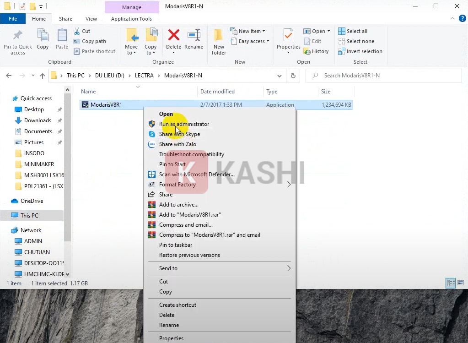Click the back navigation arrow
Image resolution: width=468 pixels, height=343 pixels.
pos(8,76)
